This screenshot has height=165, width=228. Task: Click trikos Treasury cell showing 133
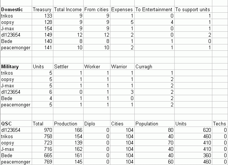tap(43, 16)
